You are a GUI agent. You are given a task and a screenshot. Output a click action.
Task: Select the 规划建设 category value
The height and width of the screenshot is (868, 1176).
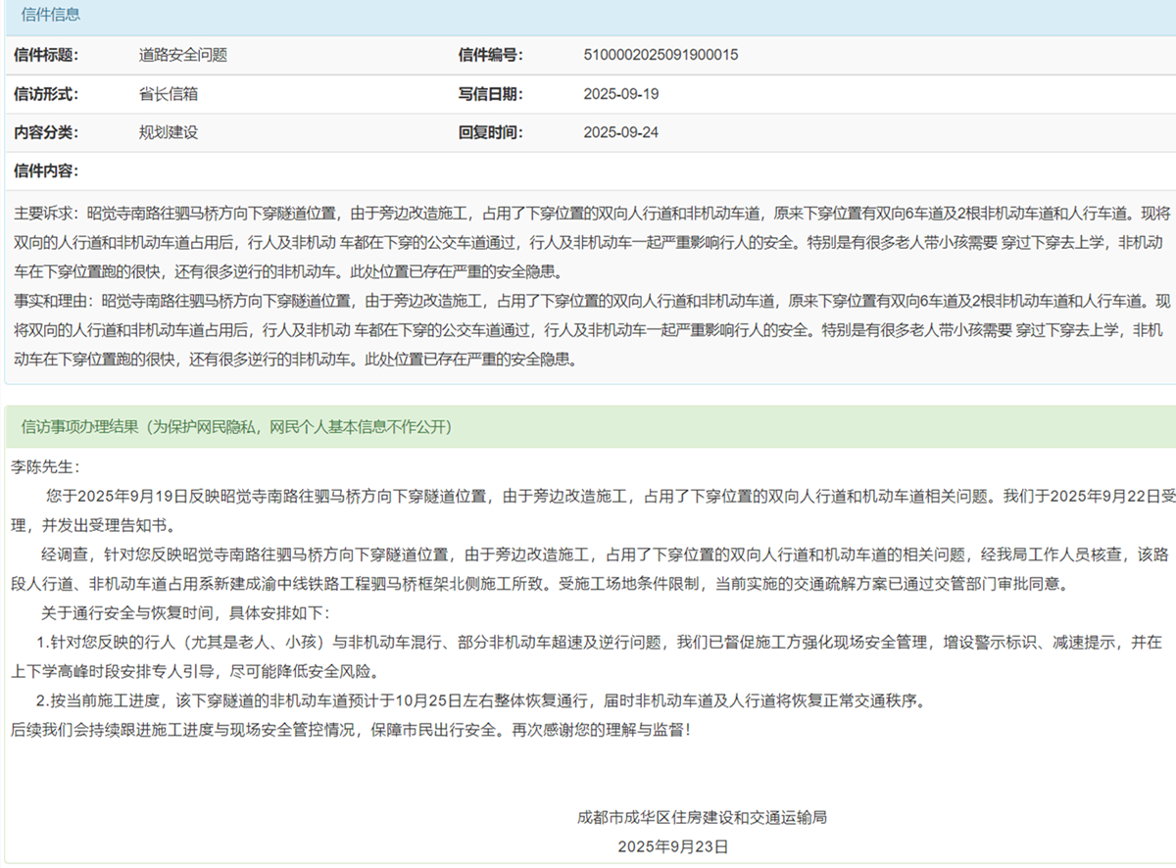point(169,132)
